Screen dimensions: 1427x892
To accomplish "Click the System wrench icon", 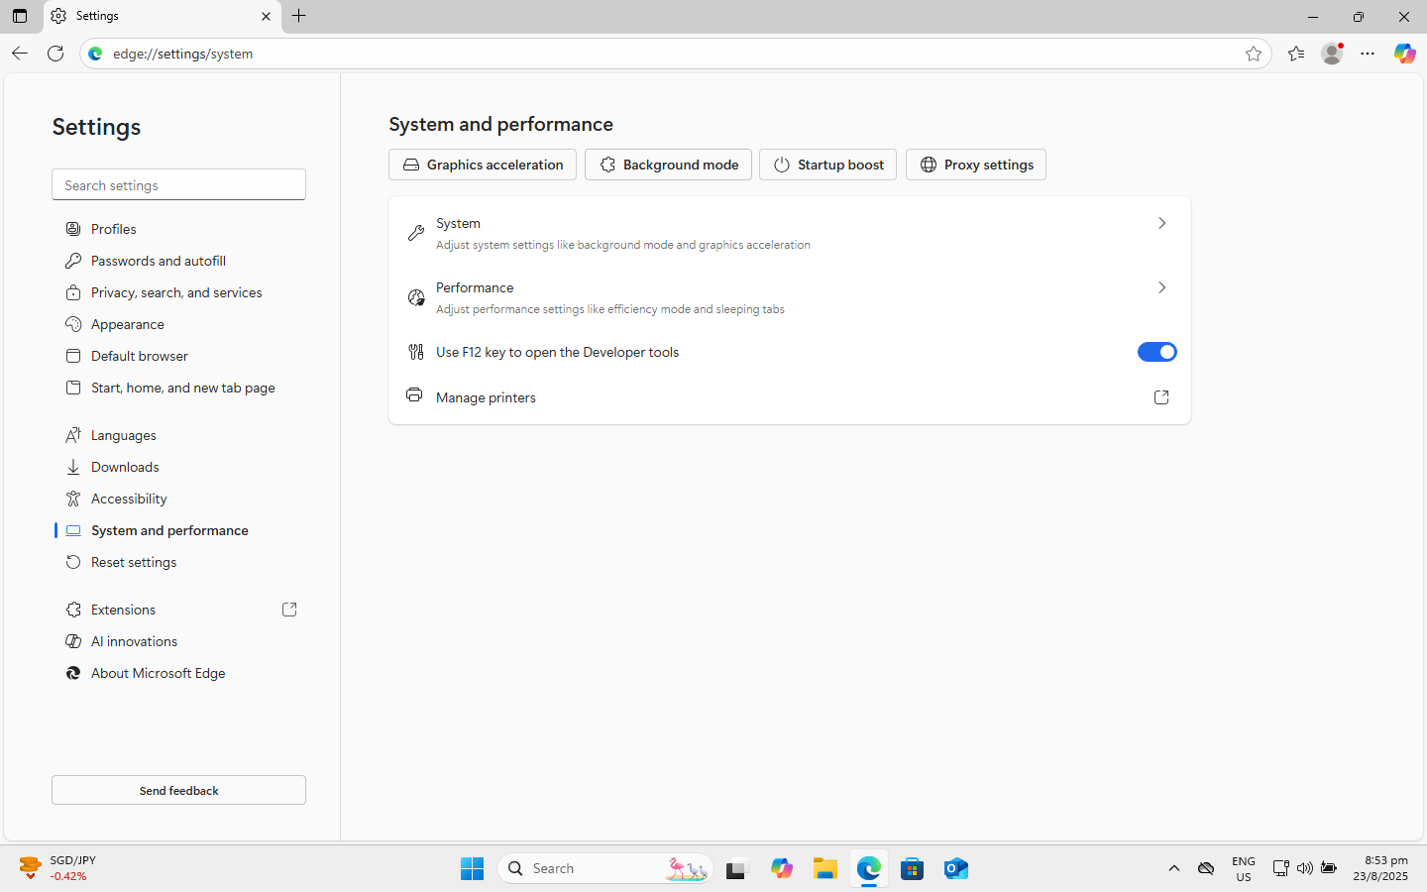I will 416,233.
